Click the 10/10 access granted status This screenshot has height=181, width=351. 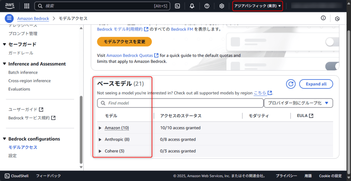pyautogui.click(x=180, y=128)
